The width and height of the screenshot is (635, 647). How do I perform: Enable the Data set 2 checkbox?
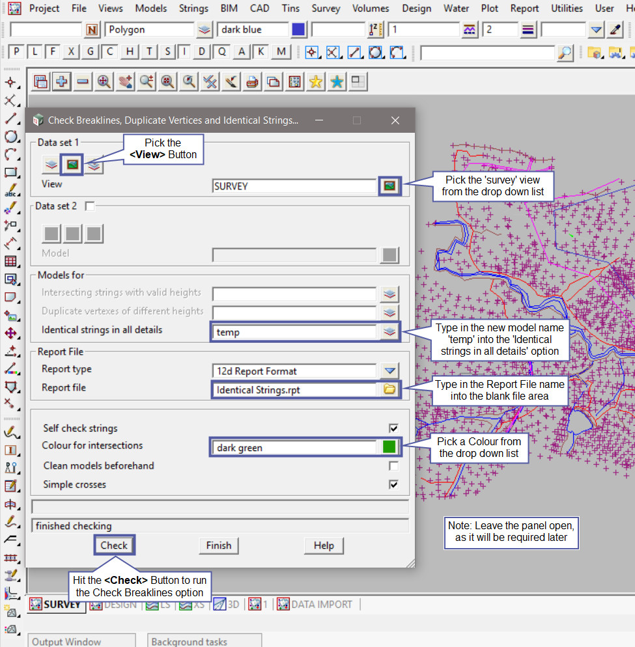click(90, 206)
